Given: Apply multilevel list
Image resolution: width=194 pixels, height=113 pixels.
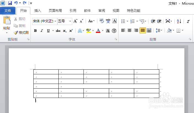Looking at the screenshot, I should tap(142, 21).
